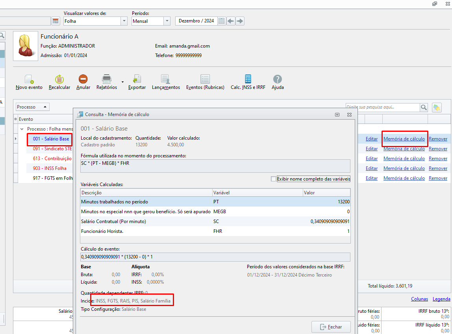The height and width of the screenshot is (334, 452).
Task: Open the Relatórios dropdown arrow
Action: [122, 82]
